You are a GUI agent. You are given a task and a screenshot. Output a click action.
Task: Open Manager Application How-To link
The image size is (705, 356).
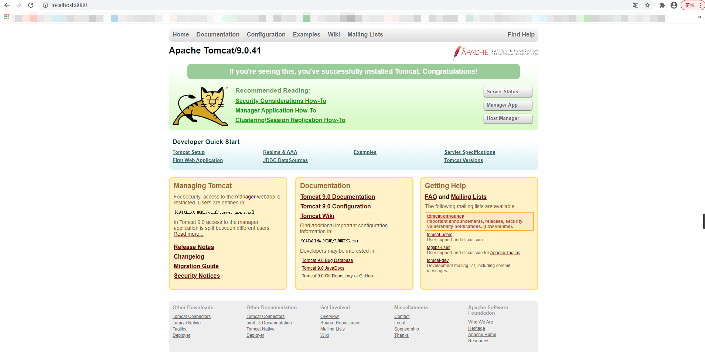click(276, 110)
